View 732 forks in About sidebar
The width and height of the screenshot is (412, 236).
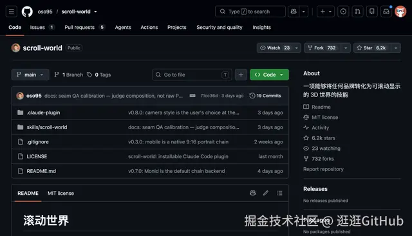(x=319, y=159)
